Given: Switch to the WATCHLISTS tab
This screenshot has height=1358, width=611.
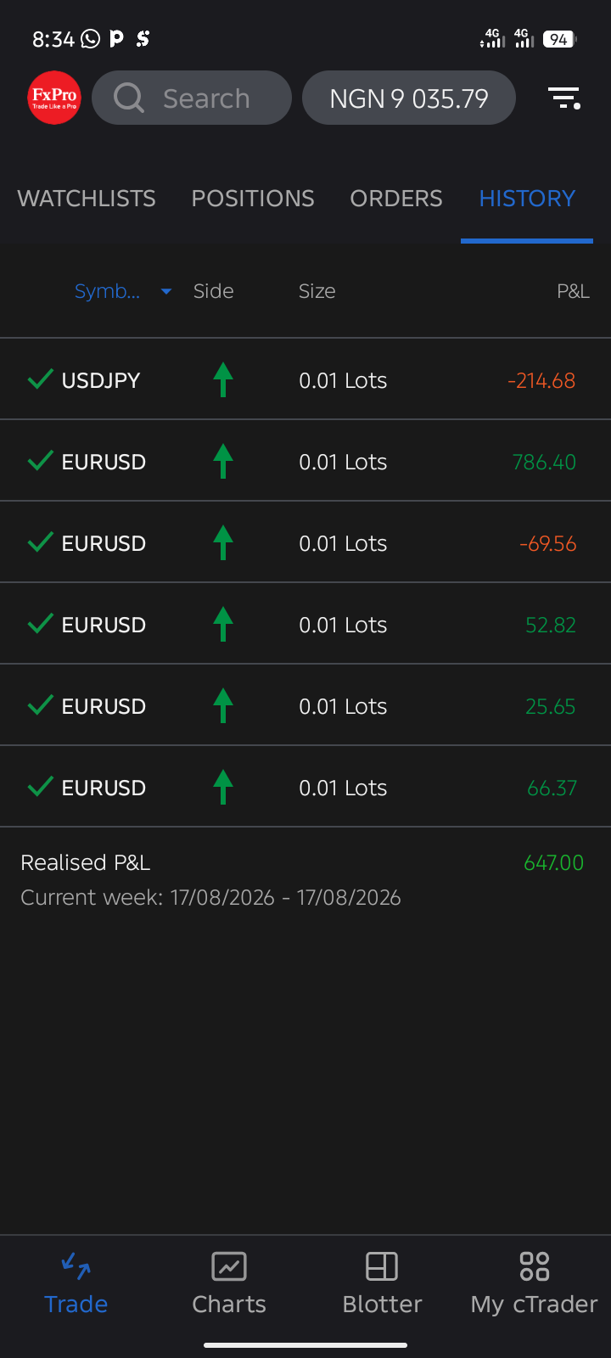Looking at the screenshot, I should (x=87, y=199).
